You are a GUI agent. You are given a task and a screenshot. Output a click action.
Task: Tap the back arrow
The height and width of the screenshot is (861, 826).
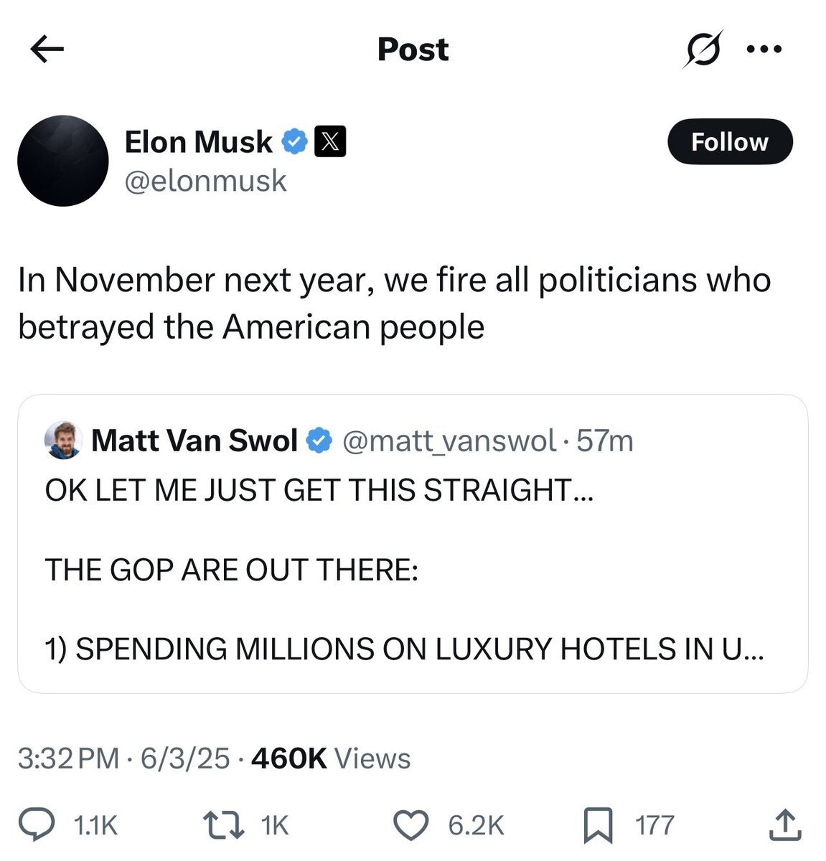click(47, 49)
